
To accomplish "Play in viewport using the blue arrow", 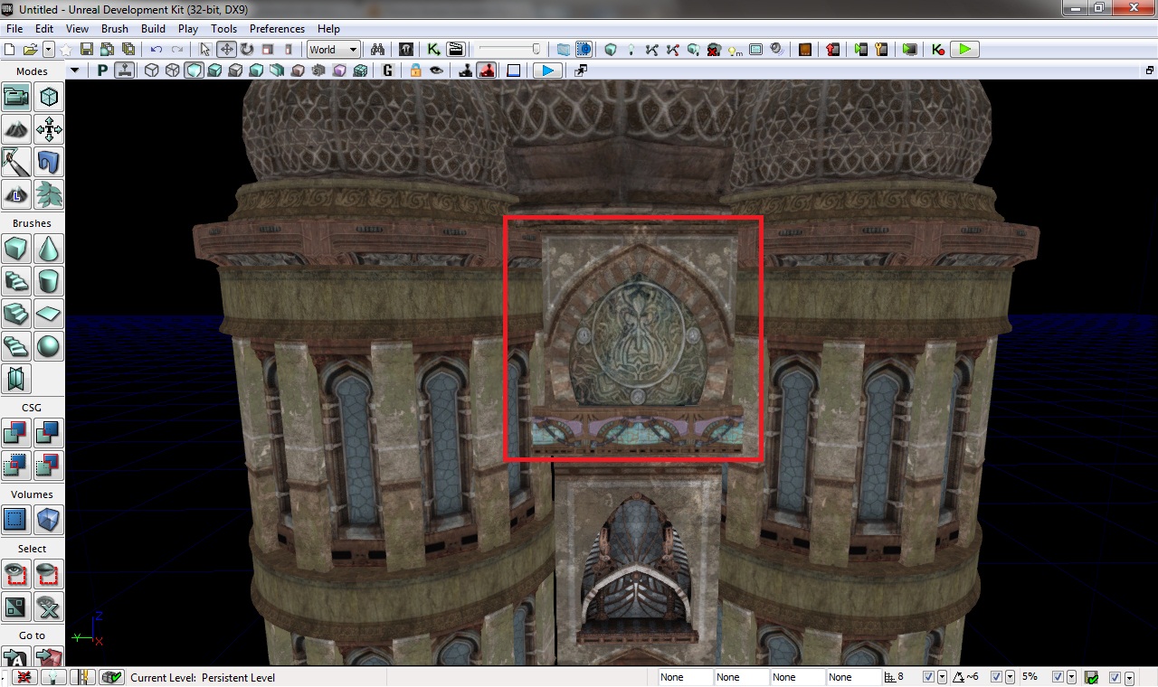I will [547, 71].
